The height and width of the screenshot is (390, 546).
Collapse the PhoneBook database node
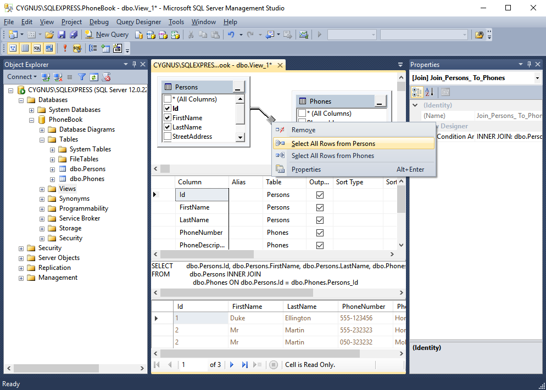click(32, 120)
